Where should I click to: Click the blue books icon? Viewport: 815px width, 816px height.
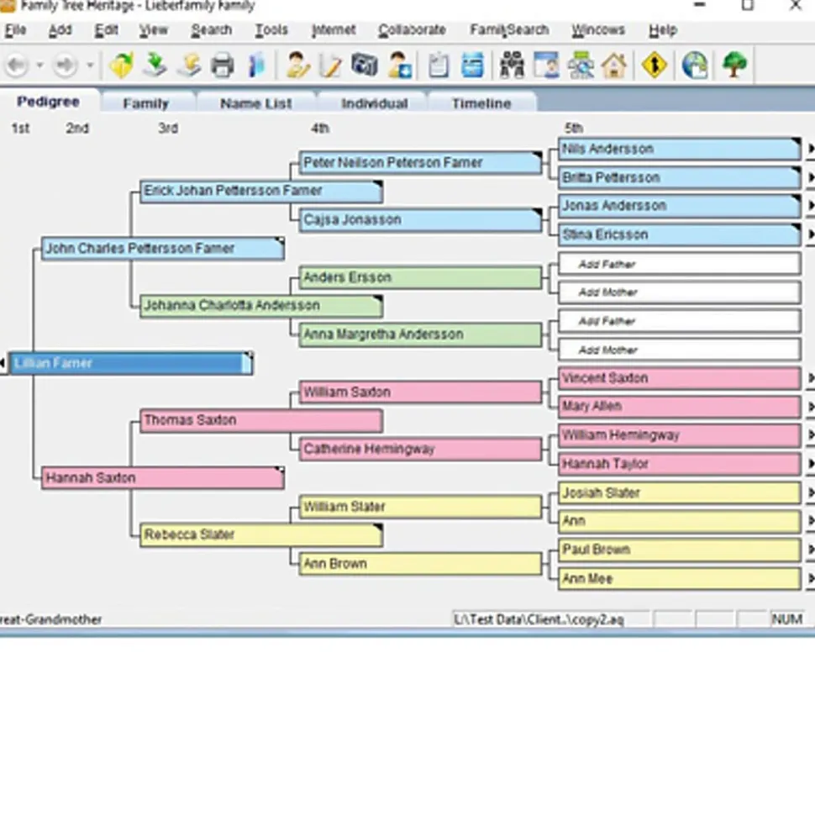(x=256, y=66)
